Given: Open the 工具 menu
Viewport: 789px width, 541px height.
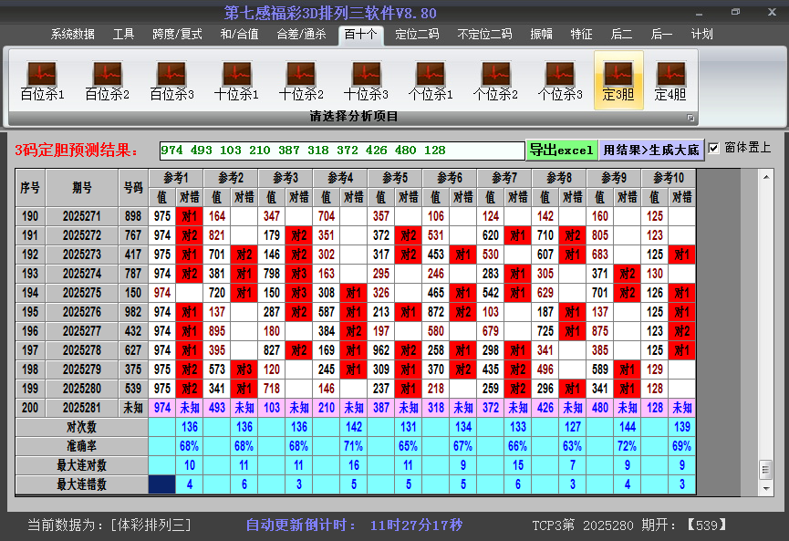Looking at the screenshot, I should (x=123, y=34).
